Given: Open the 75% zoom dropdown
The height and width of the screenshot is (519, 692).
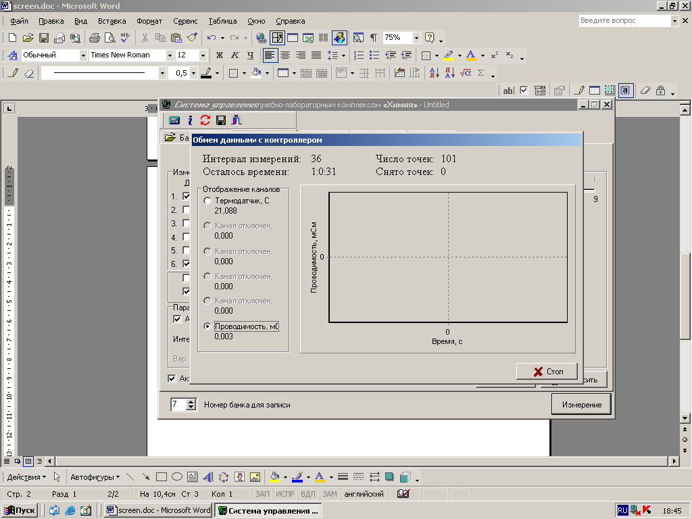Looking at the screenshot, I should click(x=416, y=38).
